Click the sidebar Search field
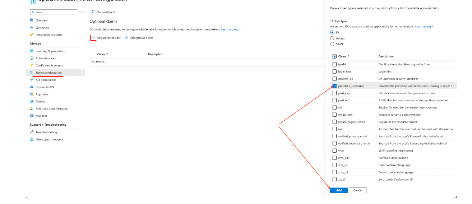 point(54,12)
